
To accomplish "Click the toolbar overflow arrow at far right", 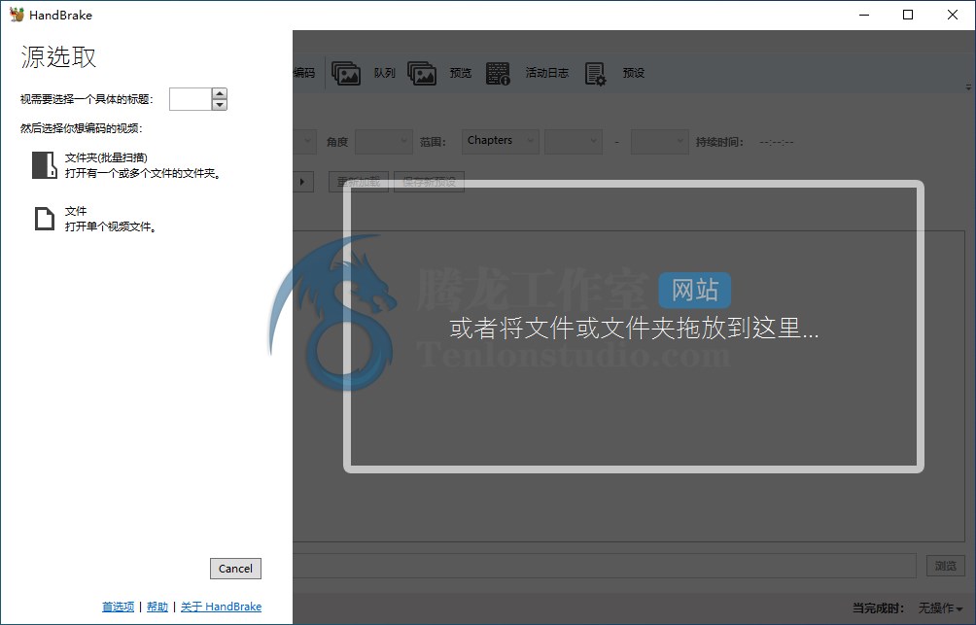I will 968,87.
